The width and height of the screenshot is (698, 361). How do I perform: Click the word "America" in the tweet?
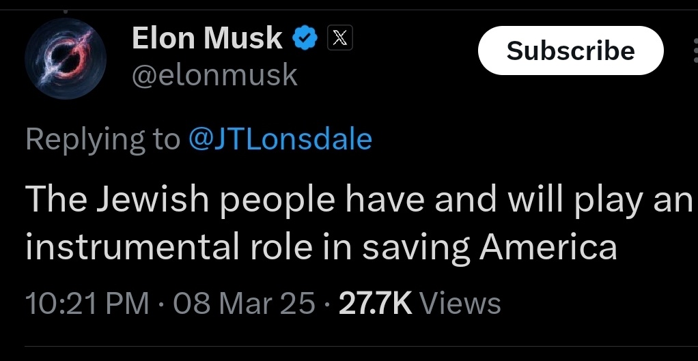548,247
